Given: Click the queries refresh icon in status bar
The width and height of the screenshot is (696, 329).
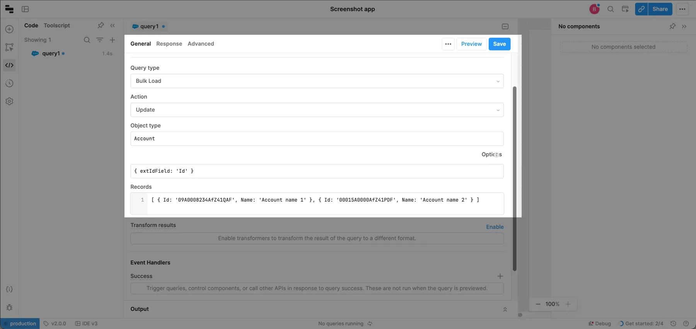Looking at the screenshot, I should 370,324.
